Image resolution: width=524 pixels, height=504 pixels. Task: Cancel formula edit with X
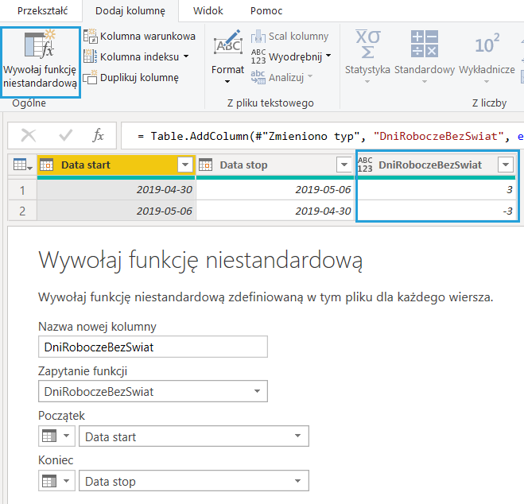coord(28,136)
